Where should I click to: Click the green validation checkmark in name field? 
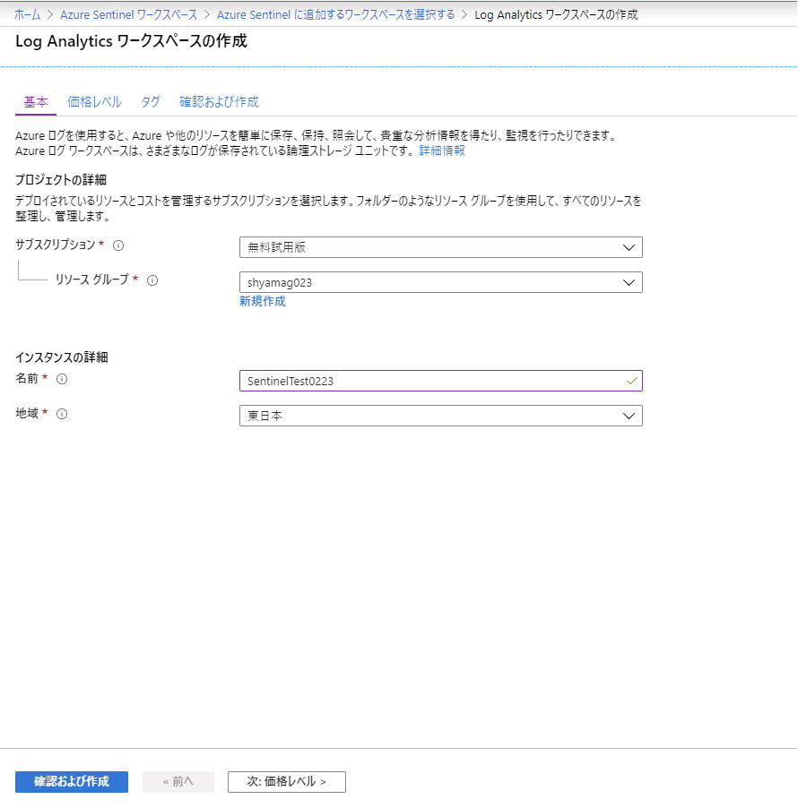[x=631, y=381]
